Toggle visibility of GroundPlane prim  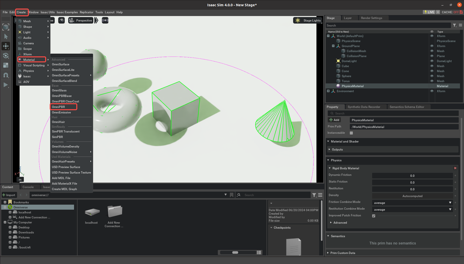point(432,46)
